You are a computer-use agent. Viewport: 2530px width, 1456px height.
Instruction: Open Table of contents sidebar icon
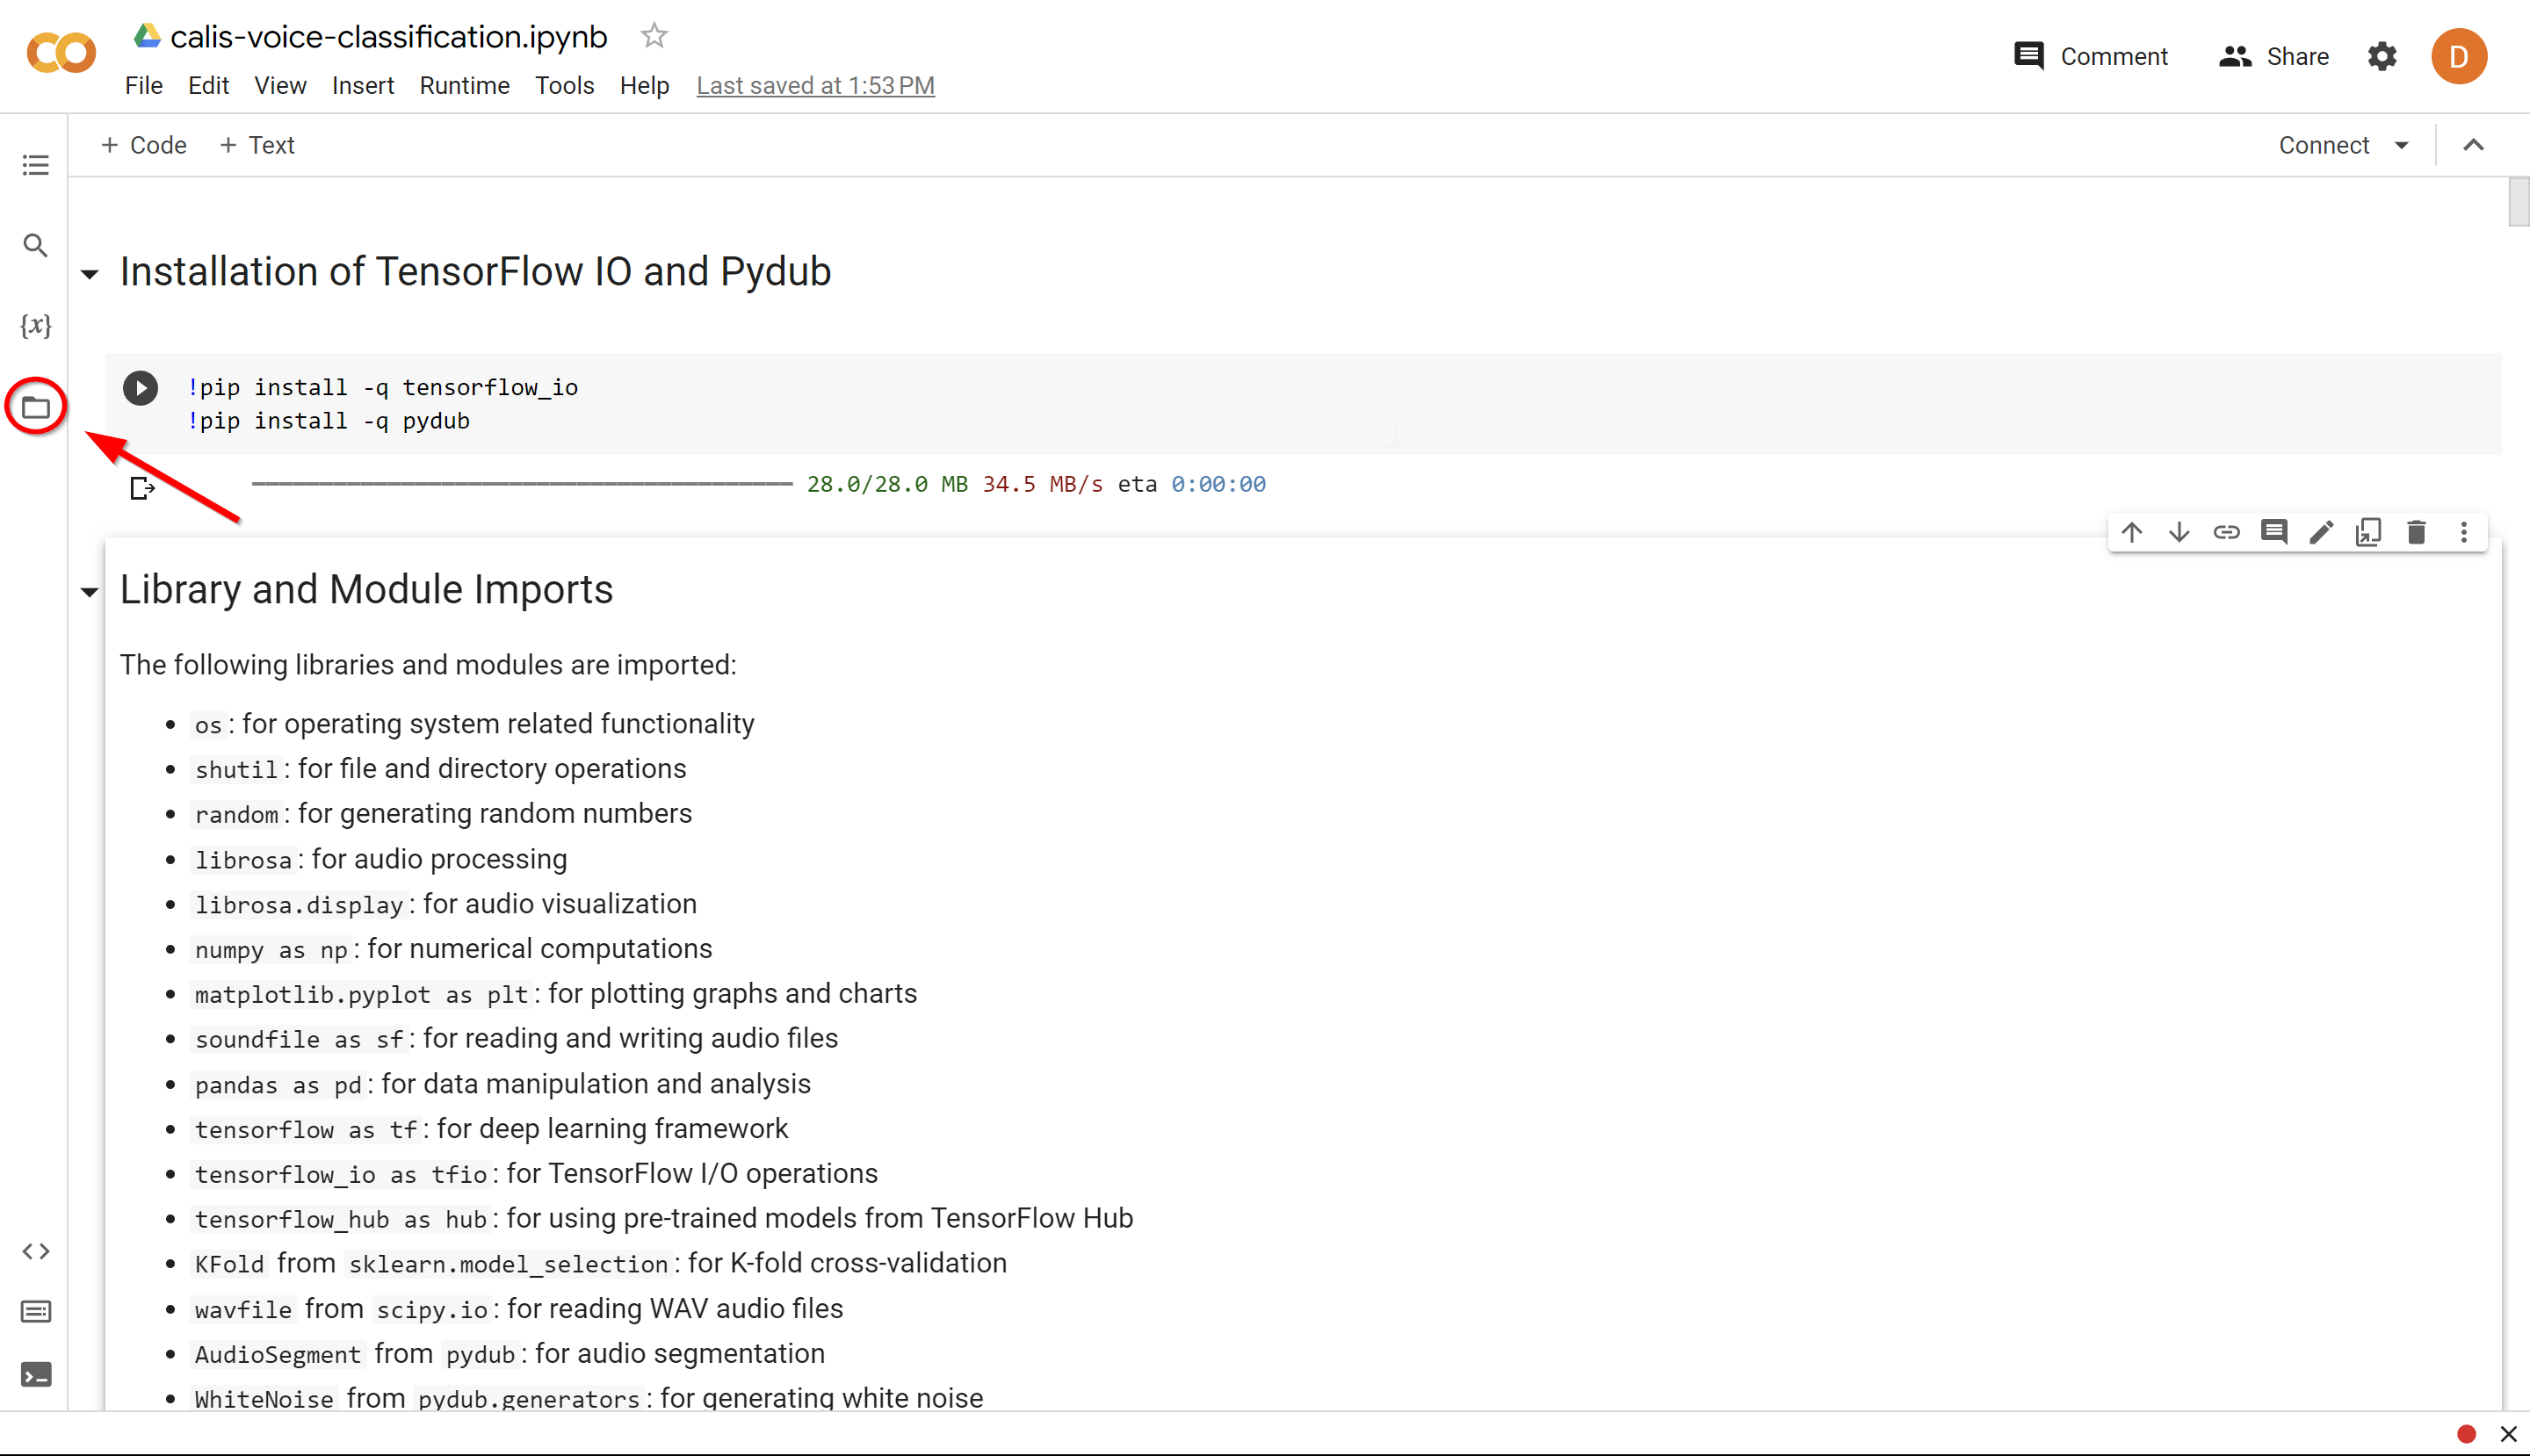(x=36, y=165)
